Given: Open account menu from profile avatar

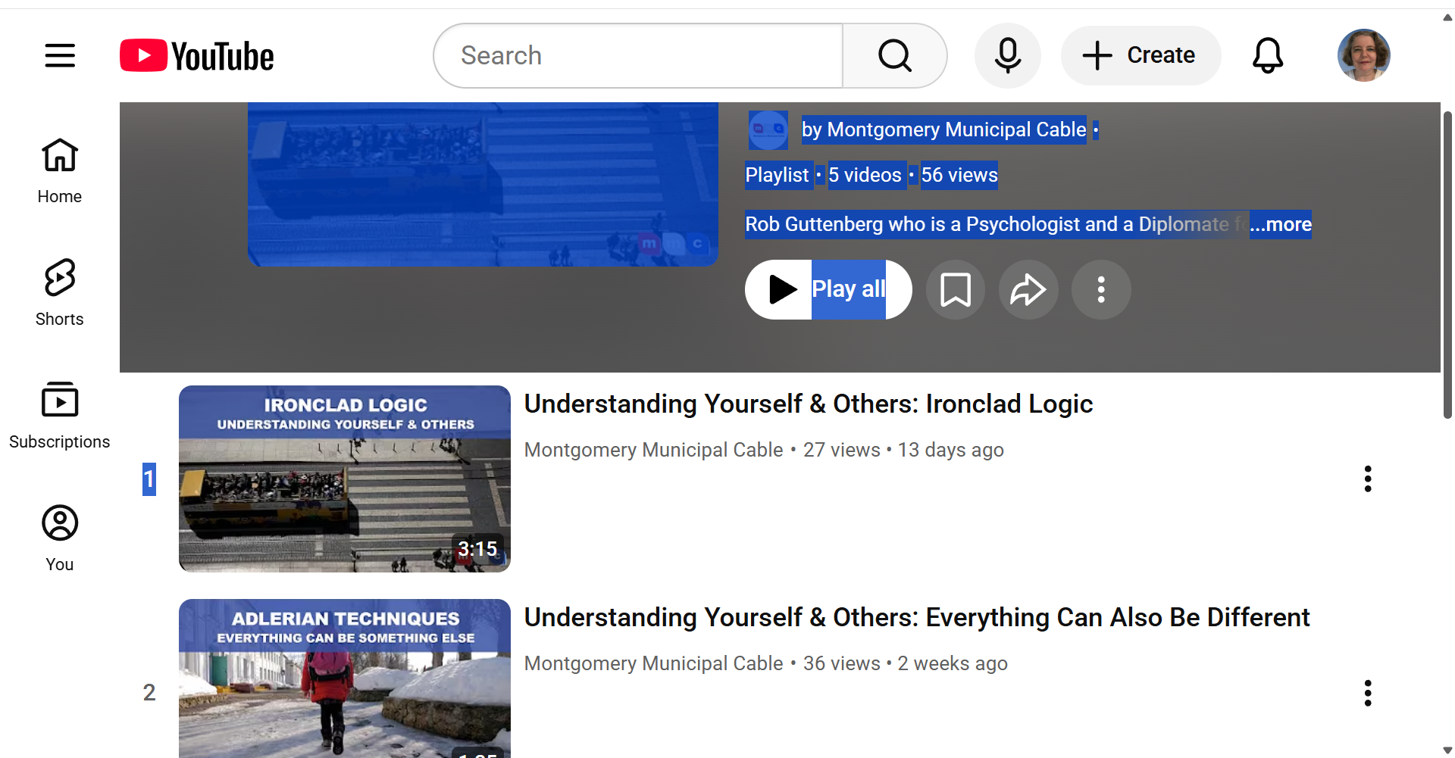Looking at the screenshot, I should coord(1364,55).
